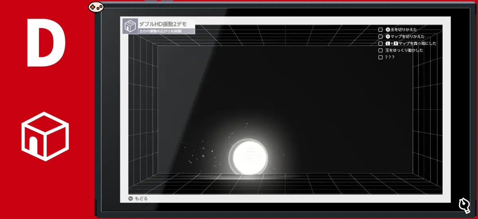
Task: Click the large white cube logo on red panel
Action: click(x=45, y=136)
